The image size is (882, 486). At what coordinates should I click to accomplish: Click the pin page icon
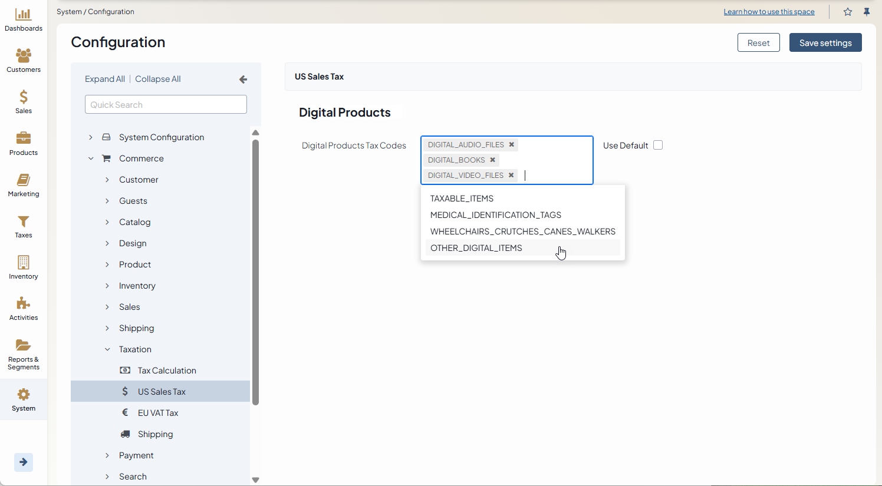pos(867,12)
